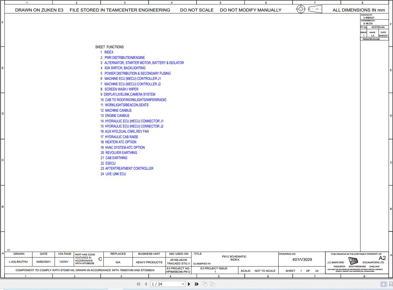This screenshot has width=393, height=290.
Task: Click the previous view icon
Action: [x=205, y=284]
